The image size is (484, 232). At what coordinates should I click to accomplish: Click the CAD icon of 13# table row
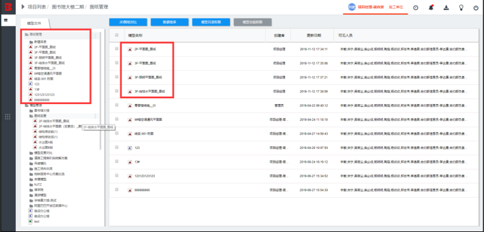[x=130, y=162]
